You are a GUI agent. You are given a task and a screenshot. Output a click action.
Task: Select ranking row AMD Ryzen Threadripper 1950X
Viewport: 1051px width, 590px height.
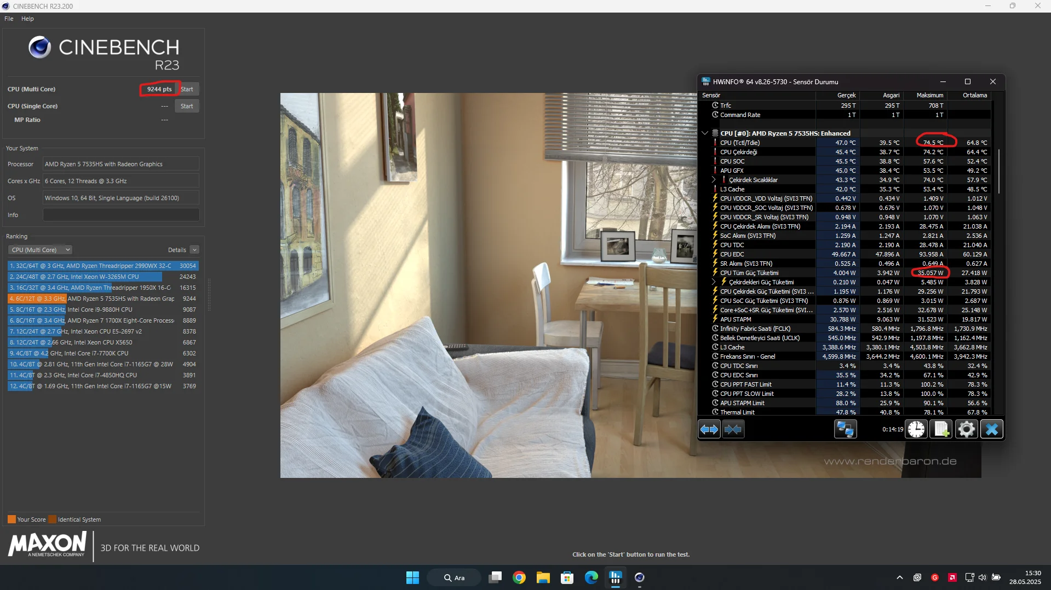[103, 288]
